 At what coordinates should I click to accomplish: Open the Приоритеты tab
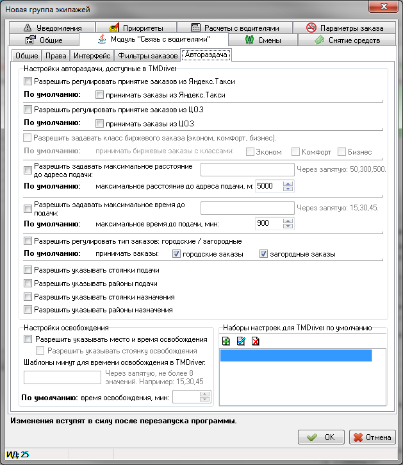136,28
